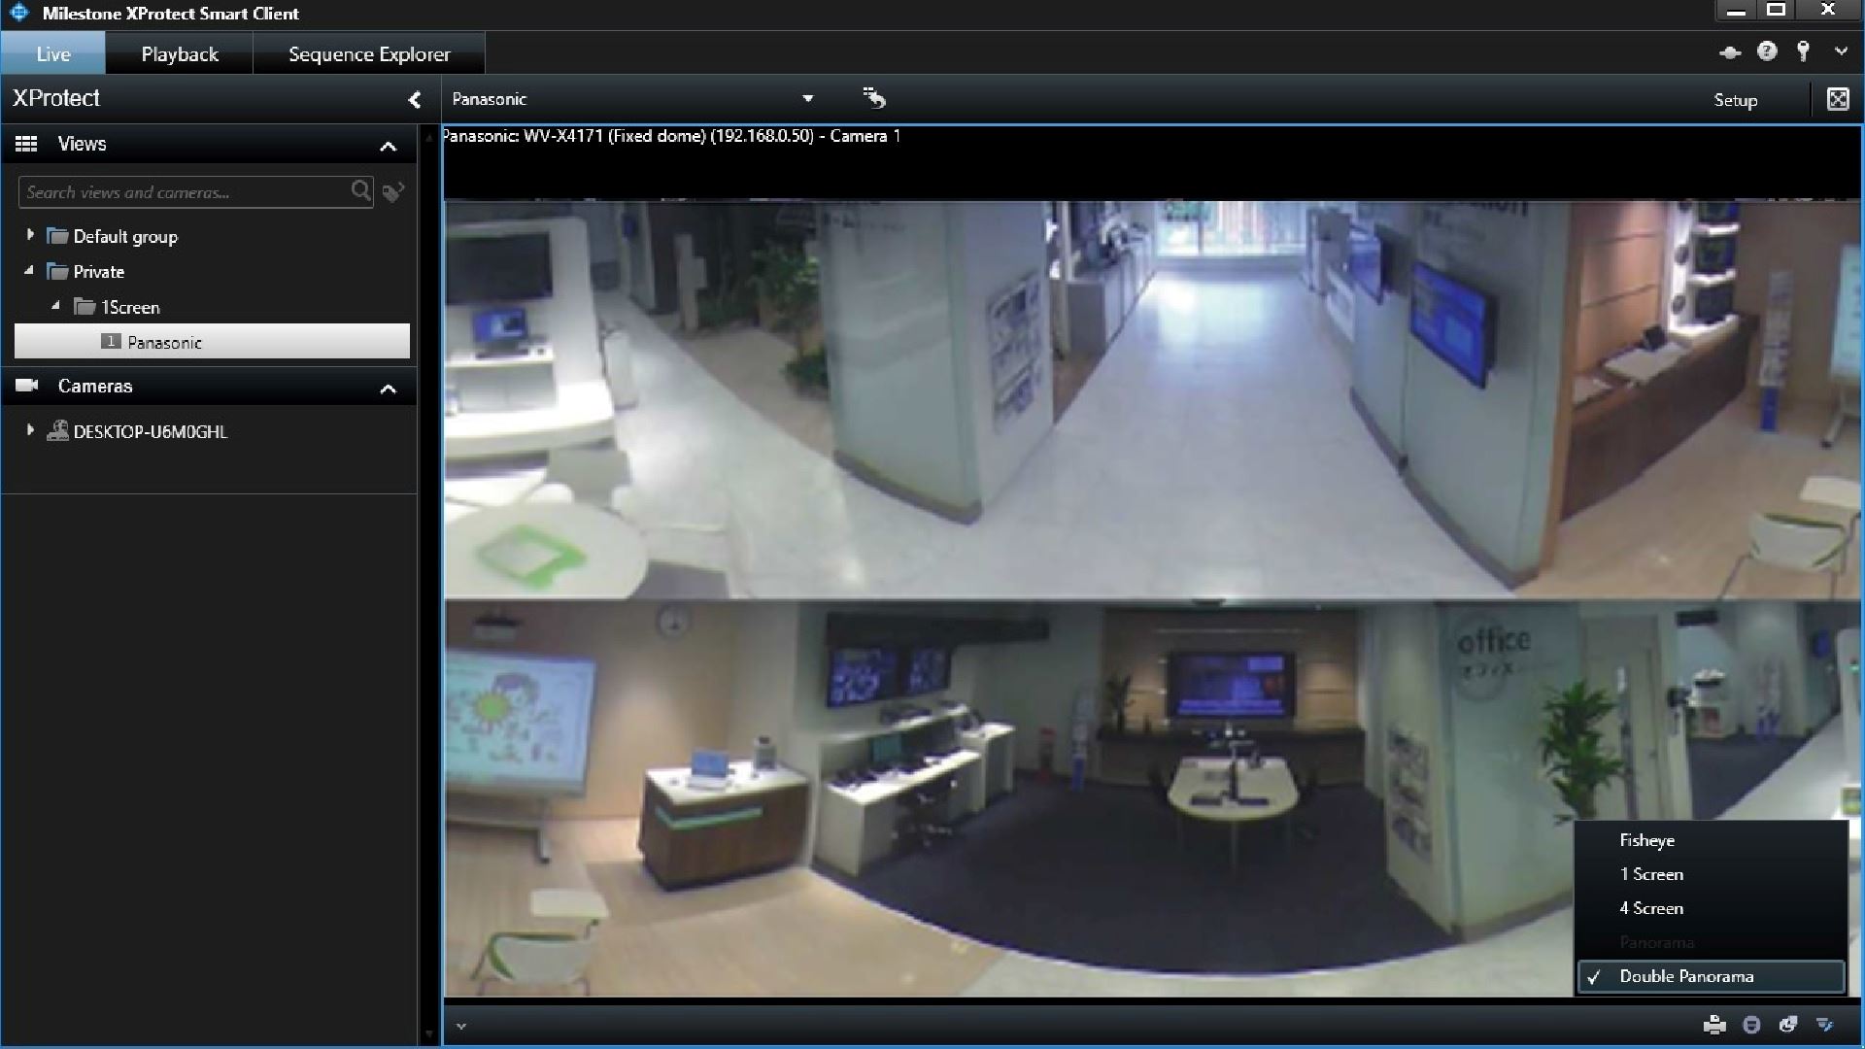This screenshot has width=1865, height=1049.
Task: Open the Sequence Explorer tab
Action: tap(369, 54)
